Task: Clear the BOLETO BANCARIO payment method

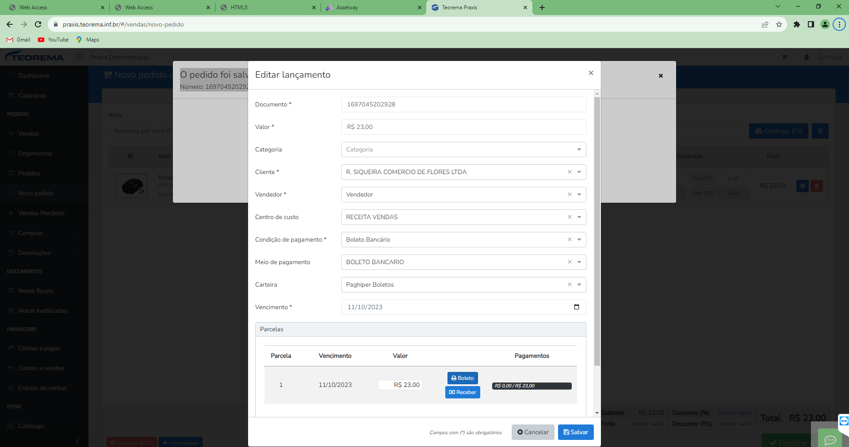Action: coord(570,262)
